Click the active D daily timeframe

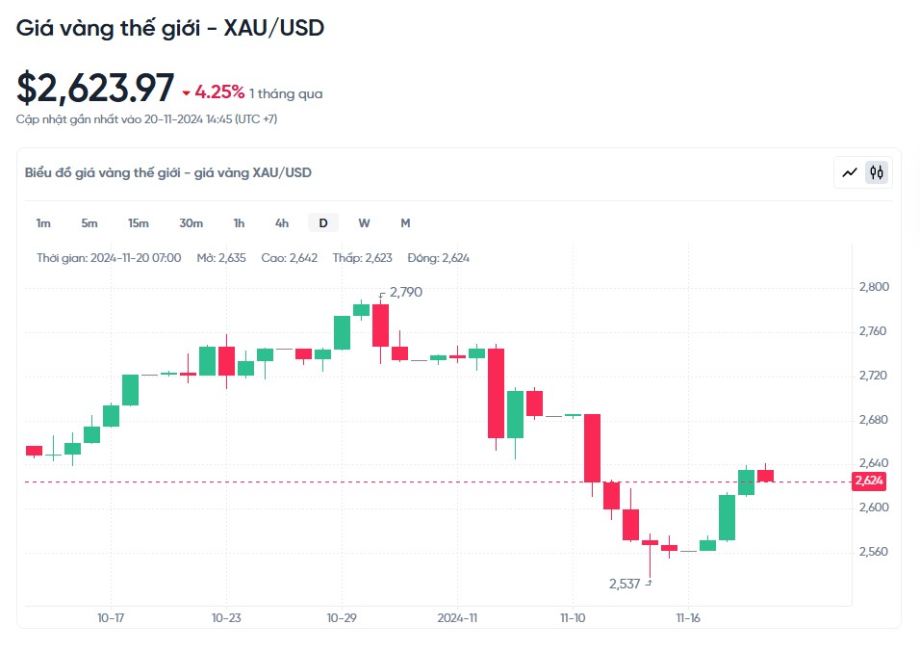click(x=323, y=223)
